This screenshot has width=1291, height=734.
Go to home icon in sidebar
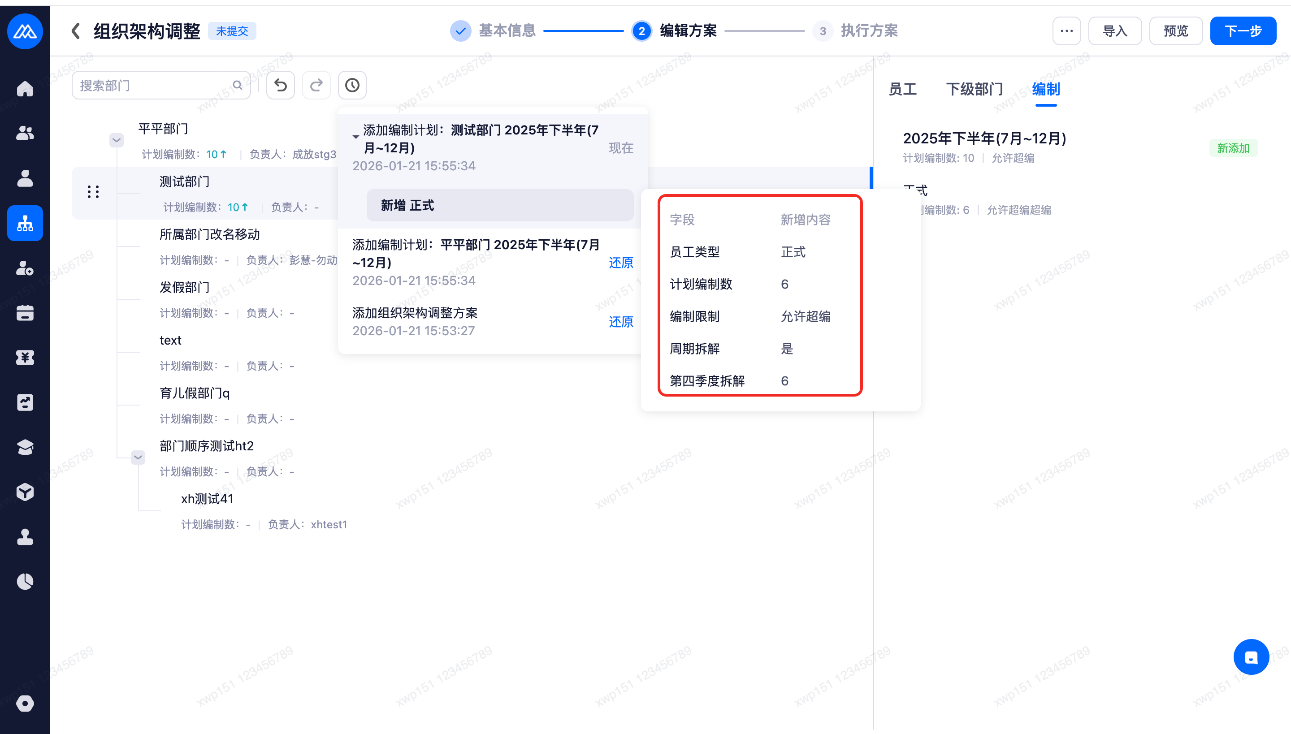(25, 89)
